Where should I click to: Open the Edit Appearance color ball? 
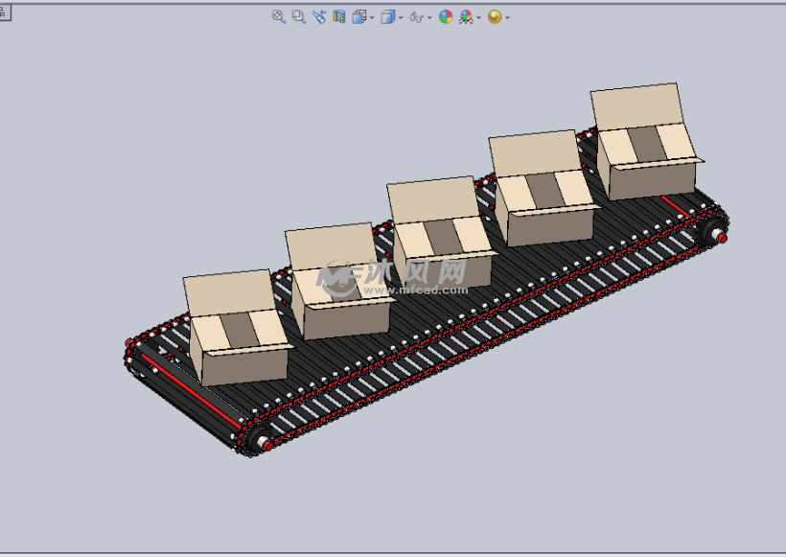[x=446, y=17]
